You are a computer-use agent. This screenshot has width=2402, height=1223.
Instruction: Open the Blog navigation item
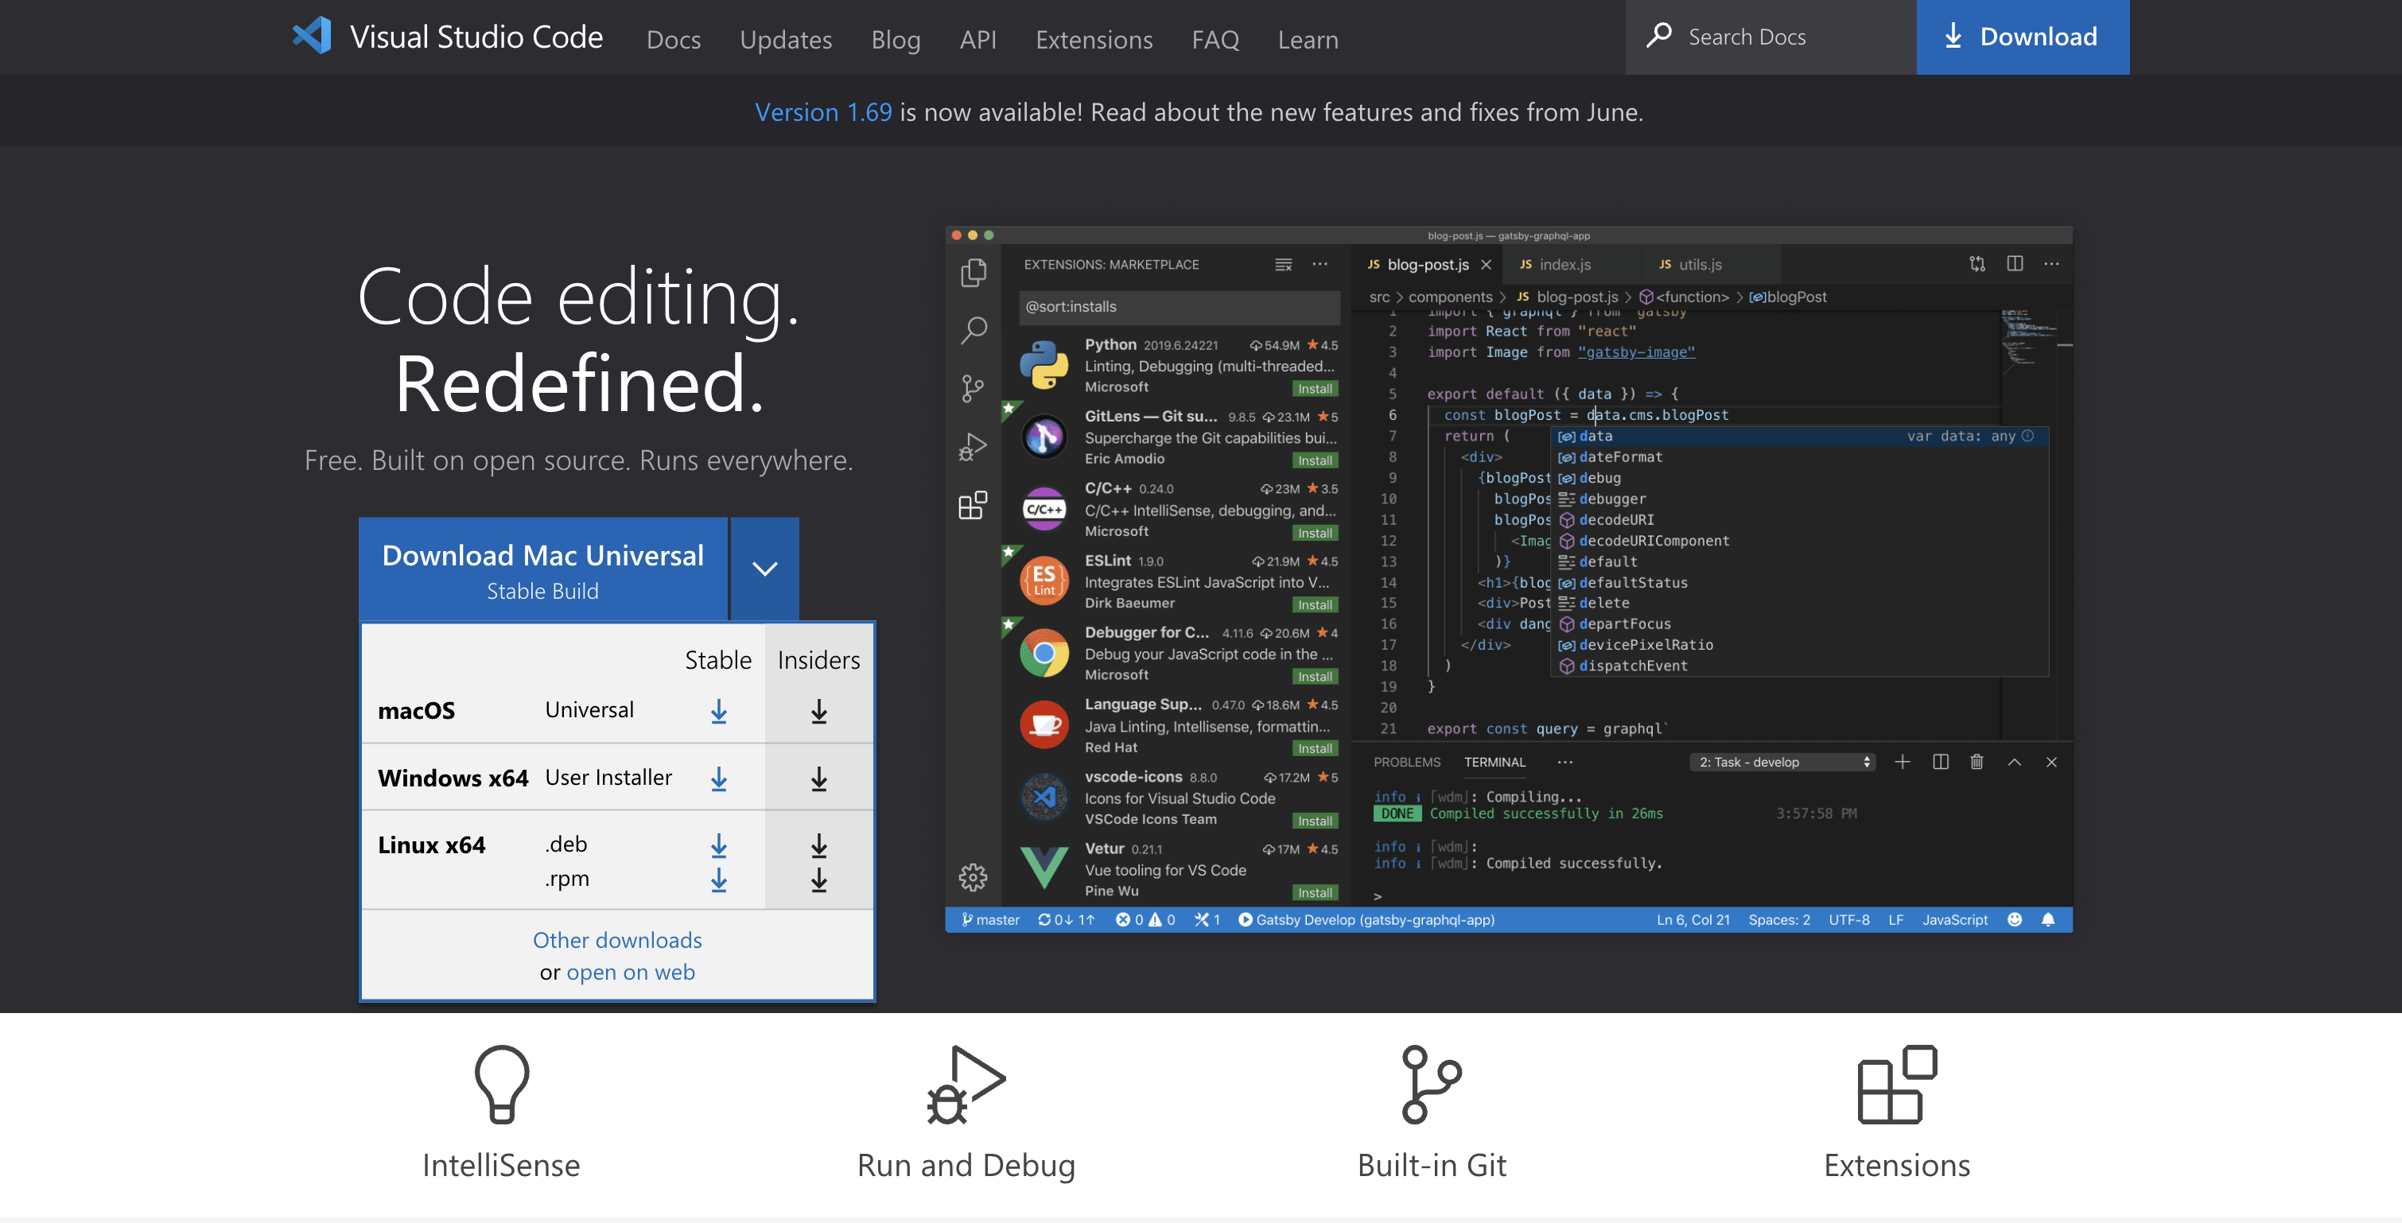pos(895,39)
